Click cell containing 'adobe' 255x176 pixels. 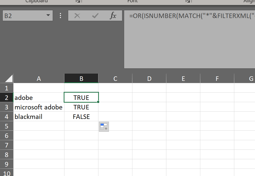coord(39,97)
